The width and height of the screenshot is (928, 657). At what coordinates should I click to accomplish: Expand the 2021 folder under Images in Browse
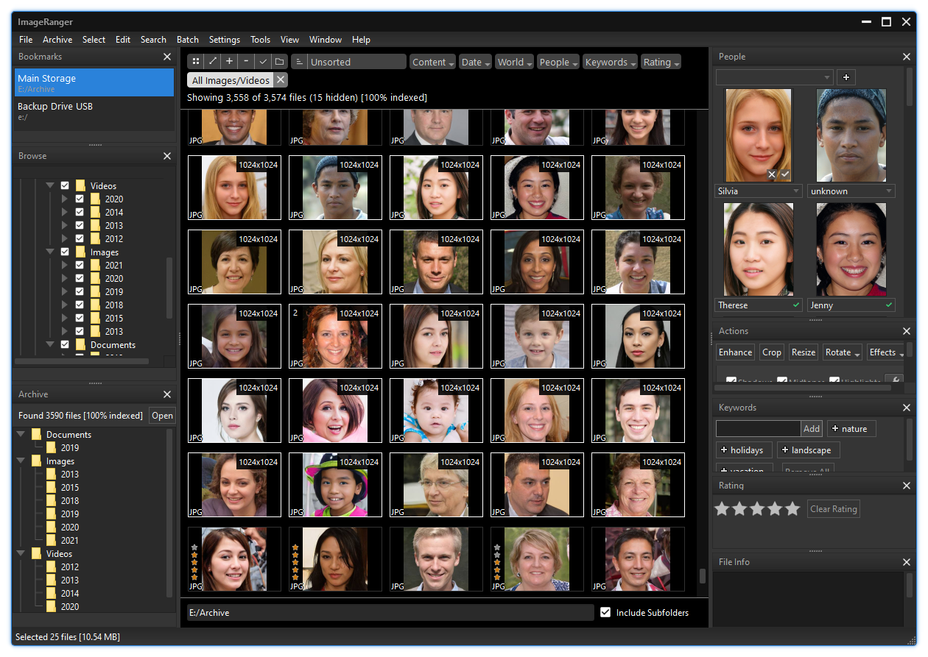[64, 266]
